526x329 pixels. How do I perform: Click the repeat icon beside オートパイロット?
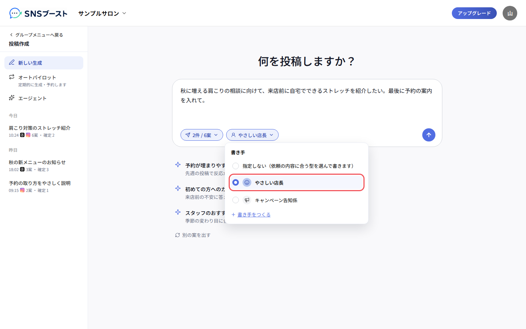12,77
